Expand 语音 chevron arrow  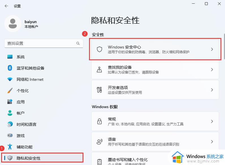[x=212, y=142]
